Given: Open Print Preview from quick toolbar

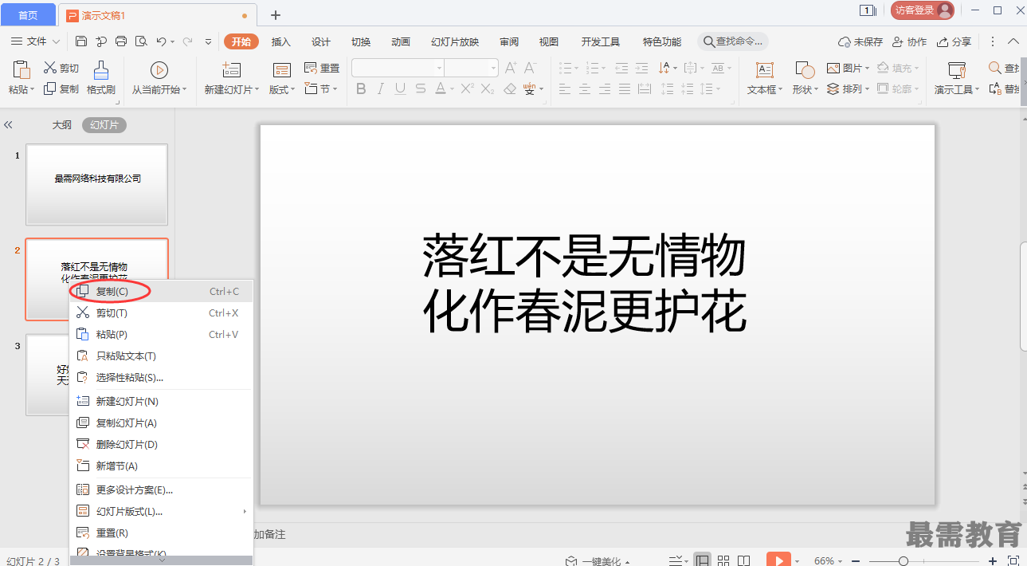Looking at the screenshot, I should 141,41.
